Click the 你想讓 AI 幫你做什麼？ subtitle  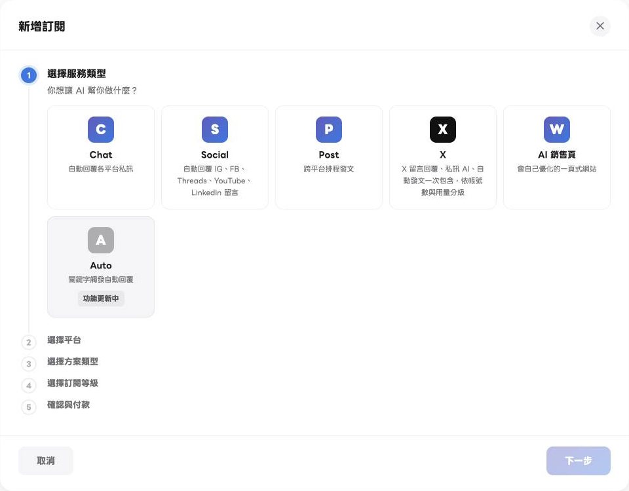92,90
